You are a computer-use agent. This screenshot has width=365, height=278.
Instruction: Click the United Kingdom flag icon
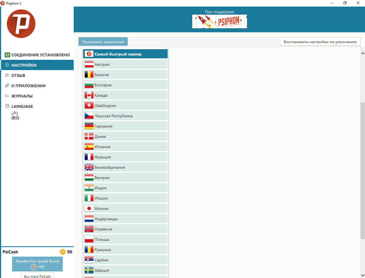pyautogui.click(x=89, y=167)
